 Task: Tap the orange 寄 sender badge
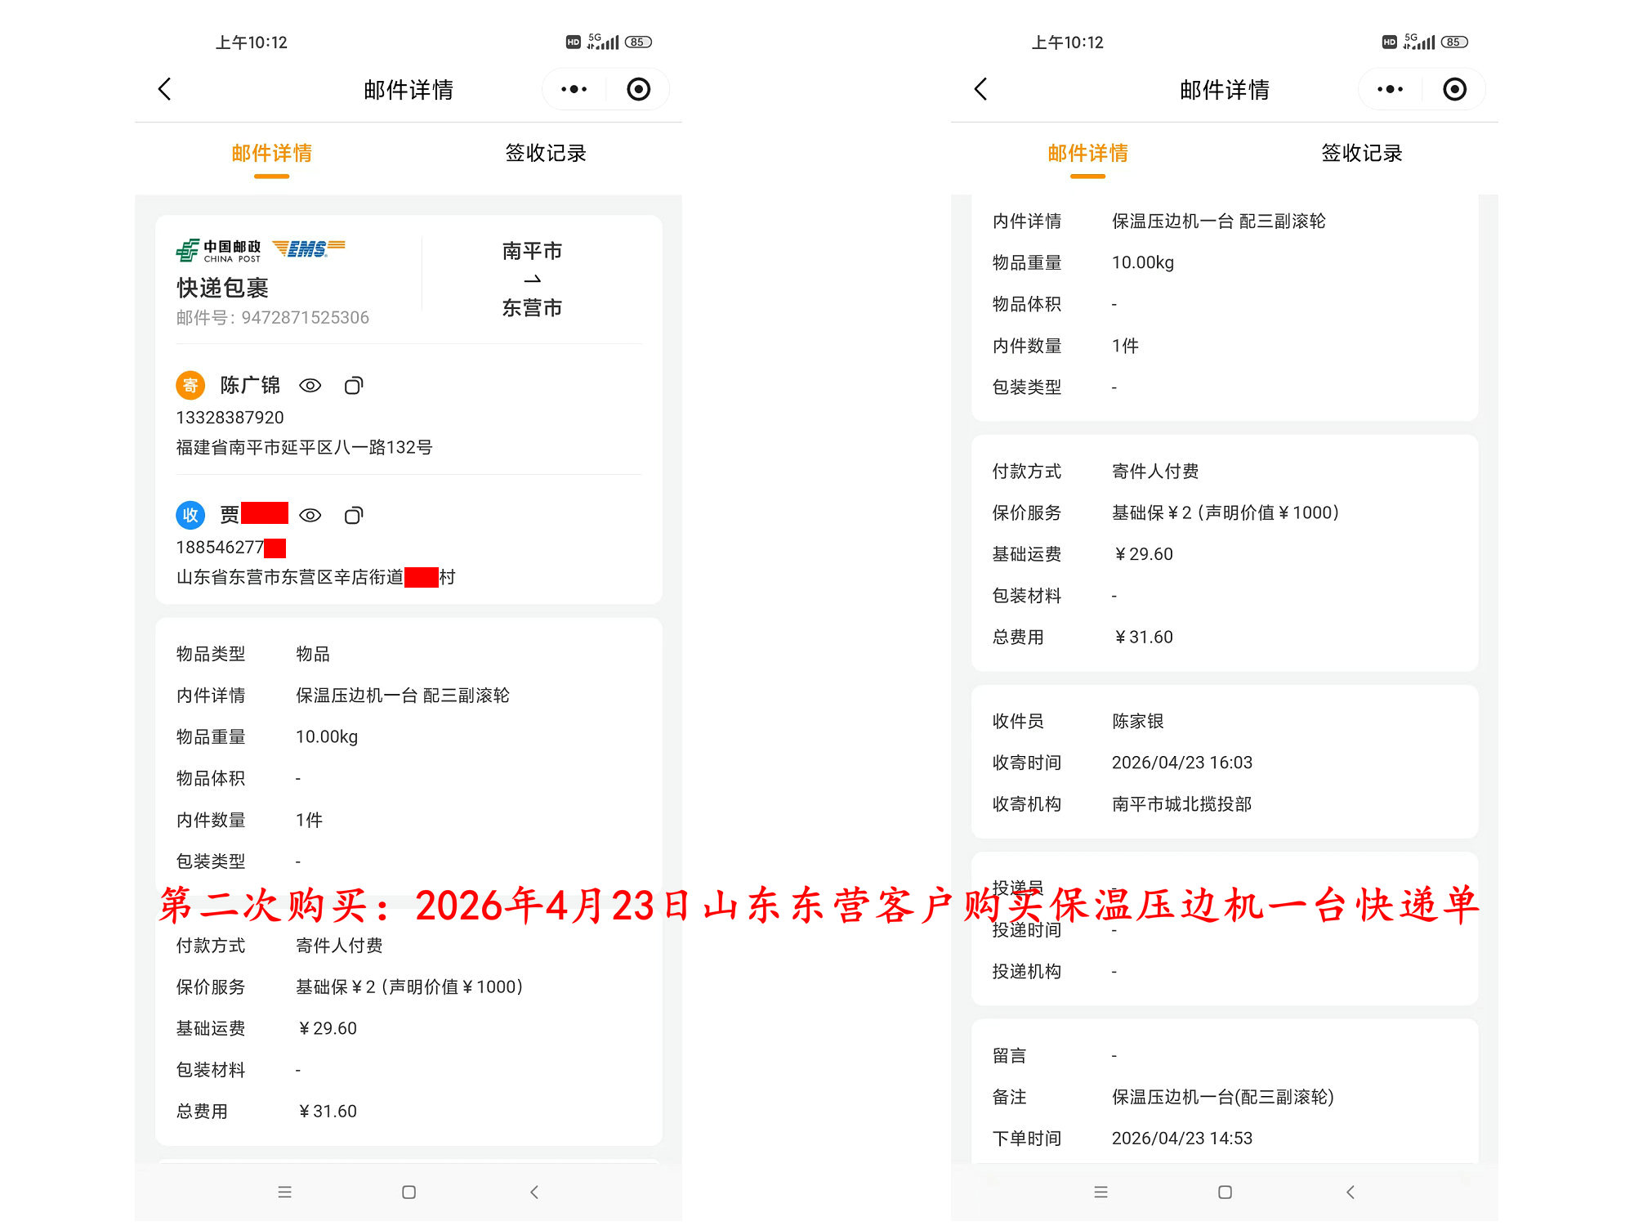(x=190, y=385)
